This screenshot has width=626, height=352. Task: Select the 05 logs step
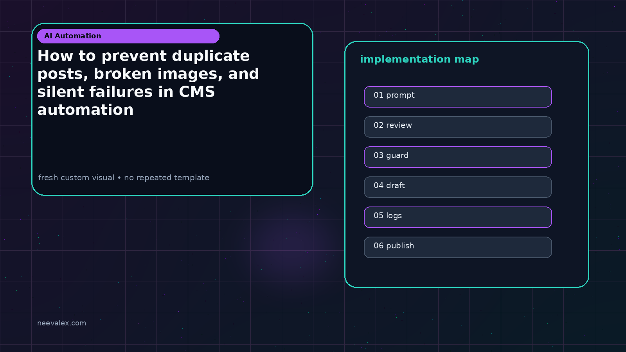[458, 217]
